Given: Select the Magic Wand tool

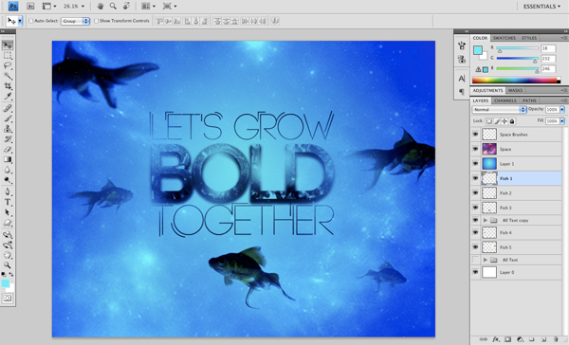Looking at the screenshot, I should click(x=8, y=76).
